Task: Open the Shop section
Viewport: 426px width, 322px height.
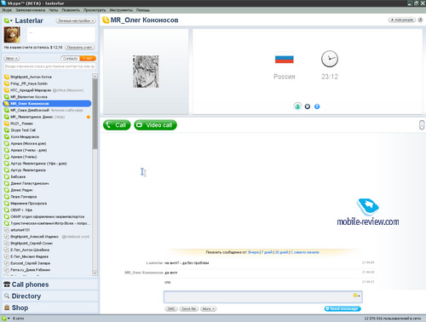Action: pyautogui.click(x=50, y=308)
